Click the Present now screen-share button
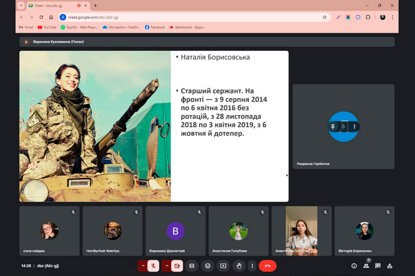 point(223,266)
